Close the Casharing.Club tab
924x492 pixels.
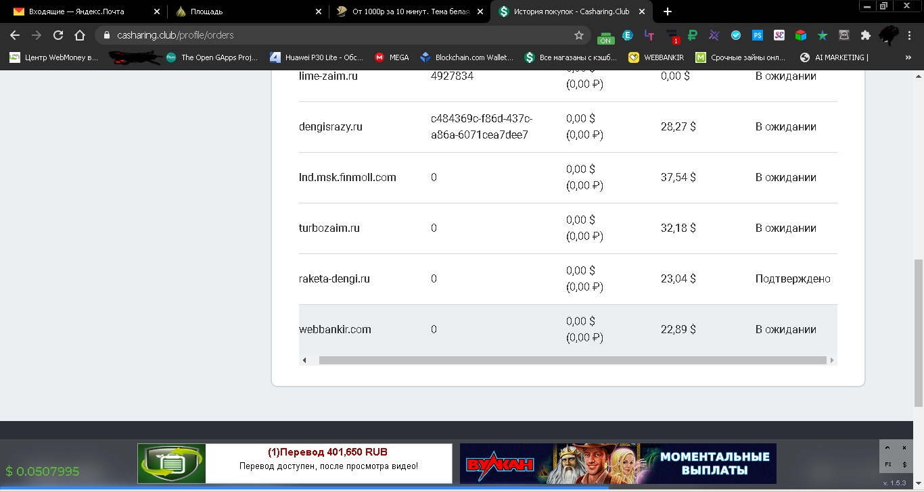[643, 11]
